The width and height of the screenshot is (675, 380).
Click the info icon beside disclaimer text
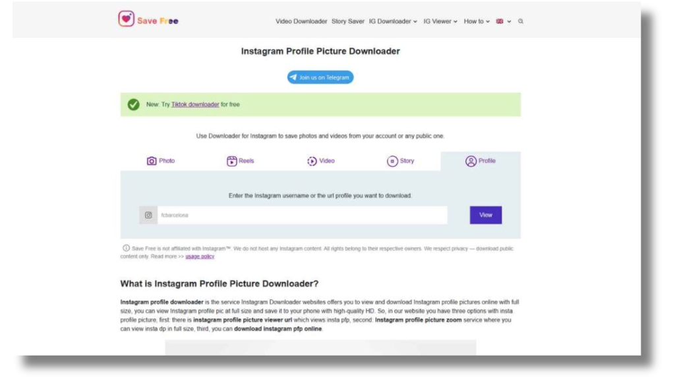126,248
